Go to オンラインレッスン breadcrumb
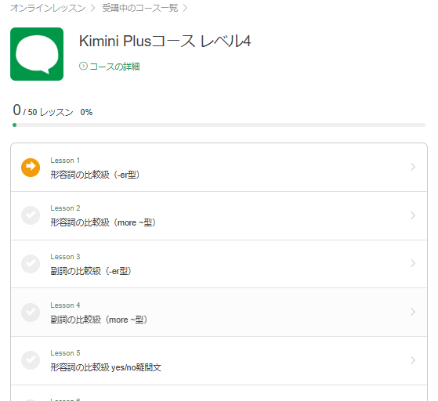 tap(48, 8)
